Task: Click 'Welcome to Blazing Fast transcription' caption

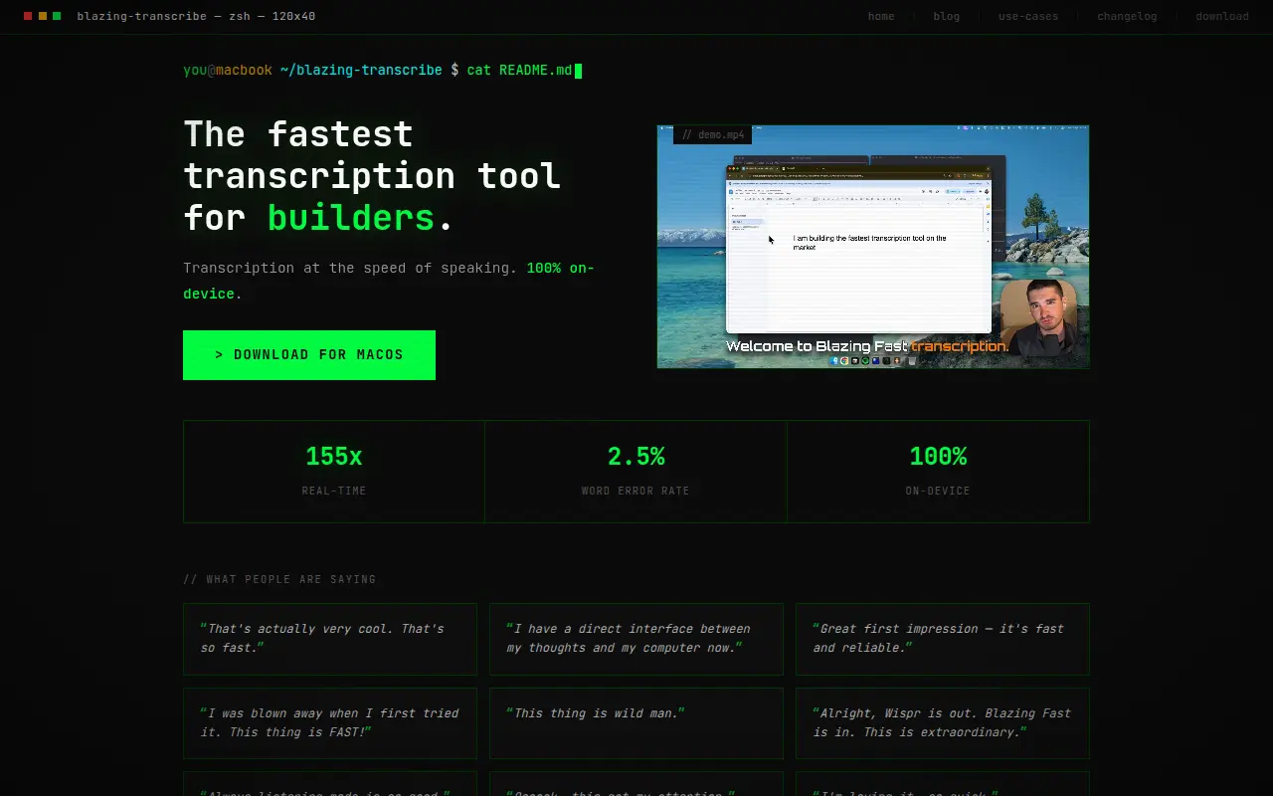Action: (x=867, y=346)
